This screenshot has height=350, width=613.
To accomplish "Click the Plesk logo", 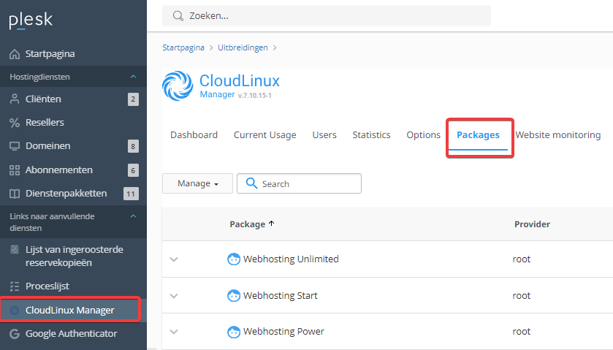I will tap(31, 20).
